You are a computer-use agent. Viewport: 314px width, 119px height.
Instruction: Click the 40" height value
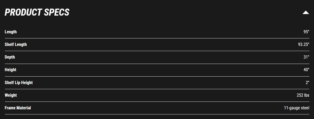click(x=306, y=70)
